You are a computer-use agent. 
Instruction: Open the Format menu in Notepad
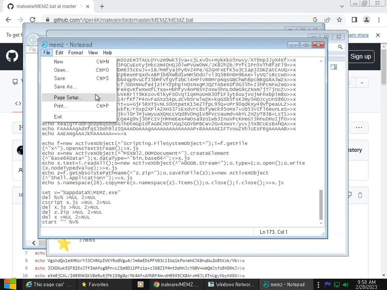tap(76, 52)
